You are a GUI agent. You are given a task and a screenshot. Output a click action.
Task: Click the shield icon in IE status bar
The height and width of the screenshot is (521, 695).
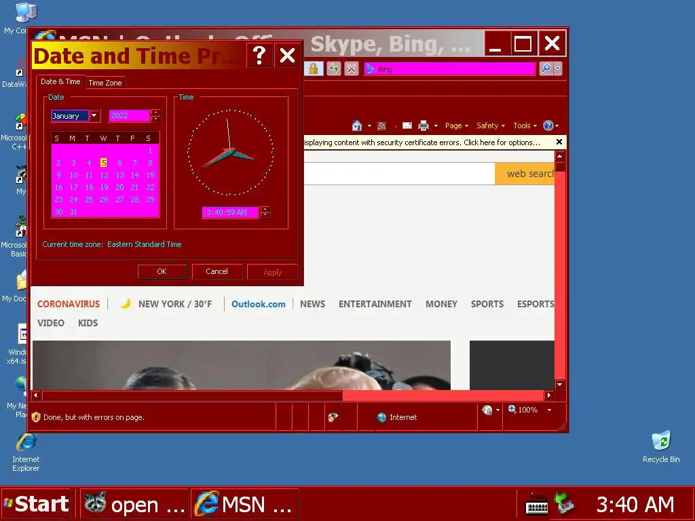pyautogui.click(x=36, y=417)
